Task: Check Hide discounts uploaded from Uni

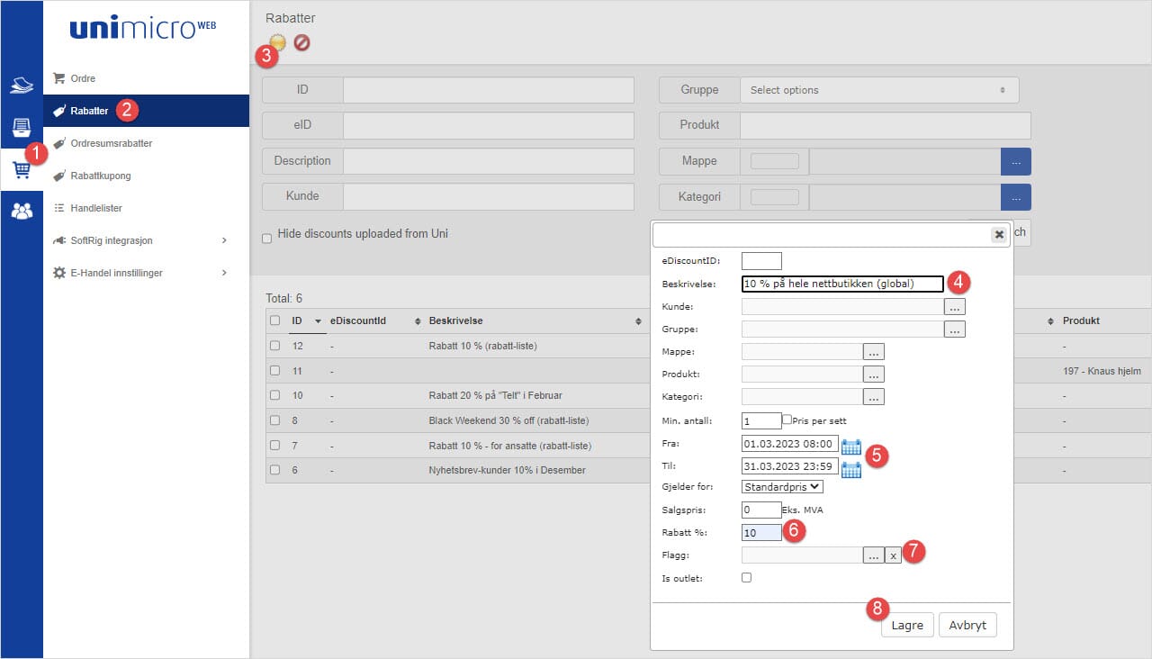Action: click(x=266, y=239)
